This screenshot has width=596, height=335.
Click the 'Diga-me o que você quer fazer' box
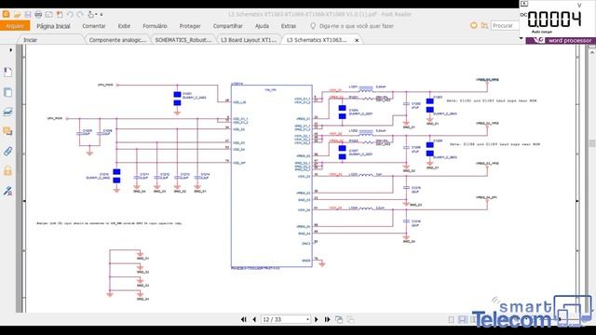352,26
